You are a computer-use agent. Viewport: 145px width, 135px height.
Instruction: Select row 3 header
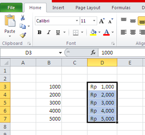(x=5, y=87)
